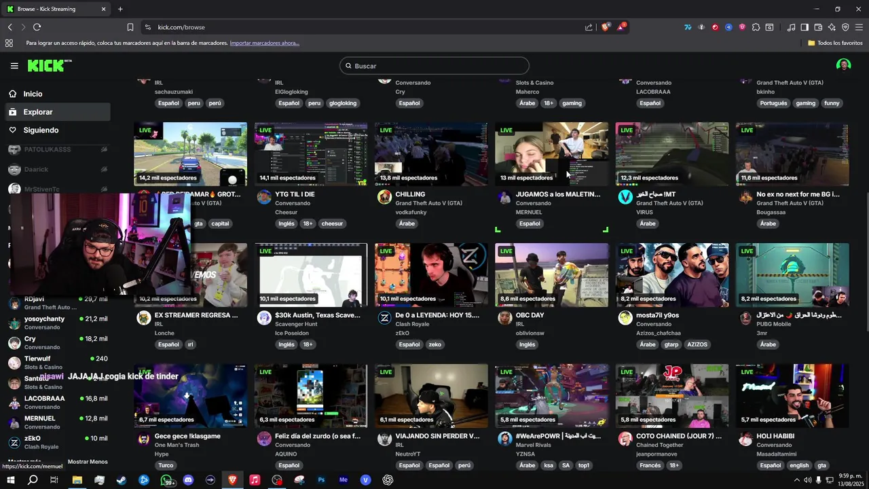Open the user profile avatar menu
Image resolution: width=869 pixels, height=489 pixels.
tap(843, 65)
